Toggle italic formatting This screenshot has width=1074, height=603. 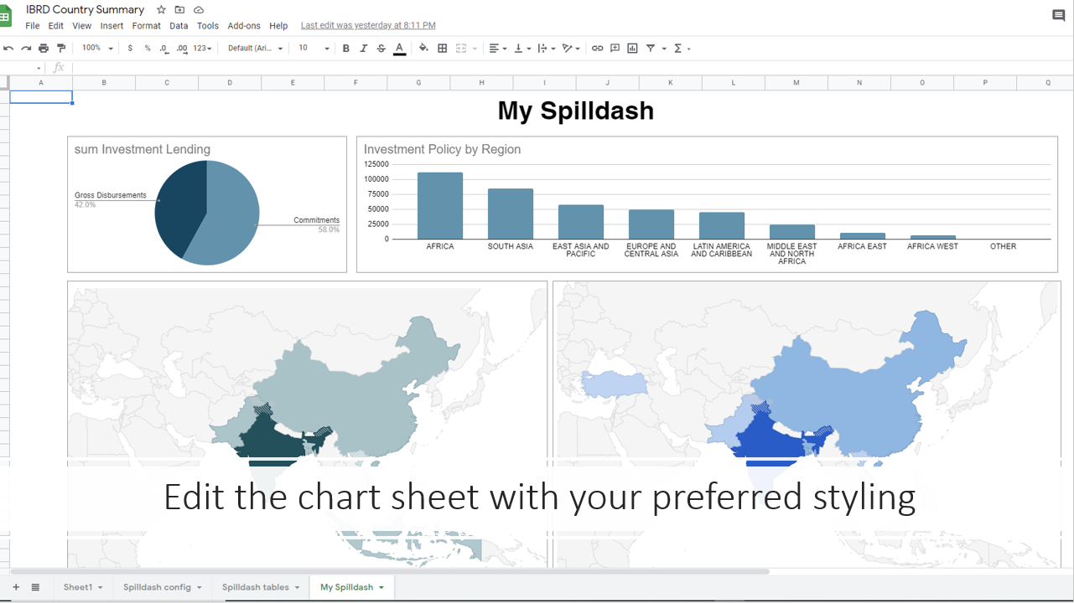(x=363, y=49)
